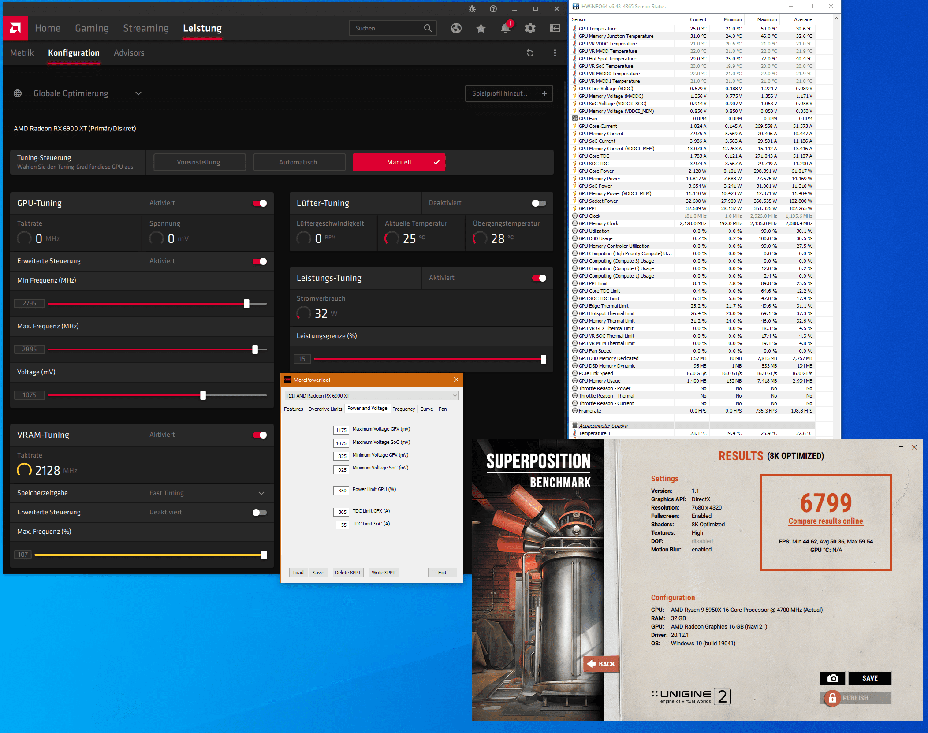Click the BACK arrow in Superposition
The width and height of the screenshot is (928, 733).
coord(601,664)
